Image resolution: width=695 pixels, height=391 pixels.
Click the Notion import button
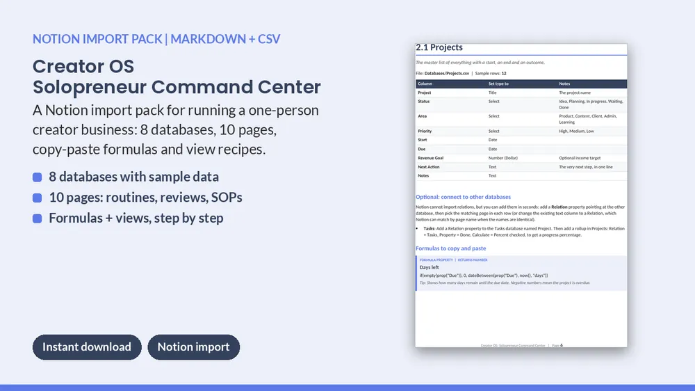tap(194, 347)
